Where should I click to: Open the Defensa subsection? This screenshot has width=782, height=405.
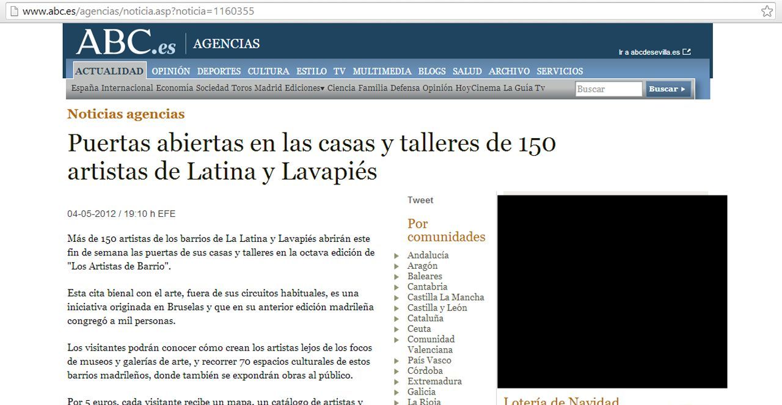tap(405, 88)
